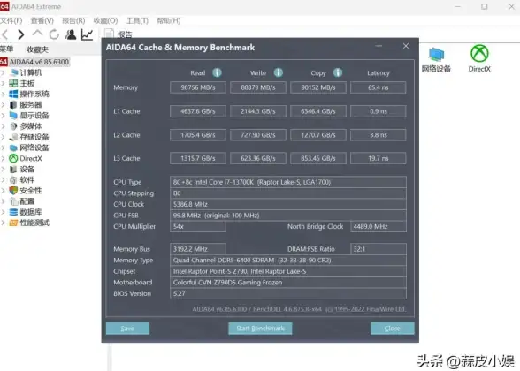Refresh using the circular arrow icon
Image resolution: width=520 pixels, height=371 pixels.
pyautogui.click(x=54, y=34)
